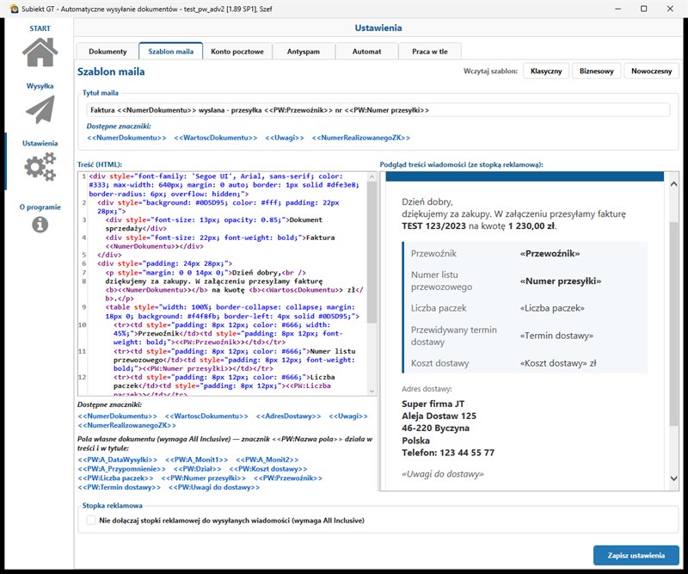688x574 pixels.
Task: Click the HTML editor scroll up arrow
Action: [372, 177]
